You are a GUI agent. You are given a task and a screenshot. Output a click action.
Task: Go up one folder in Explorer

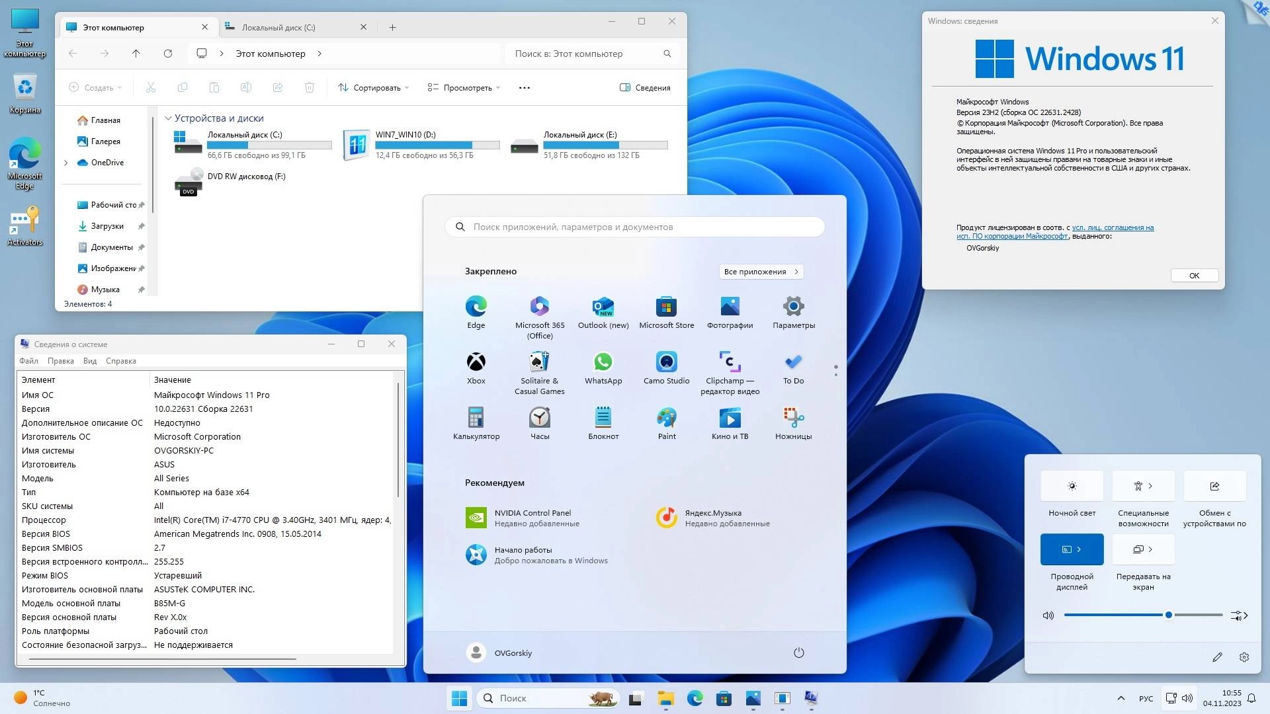(x=136, y=54)
